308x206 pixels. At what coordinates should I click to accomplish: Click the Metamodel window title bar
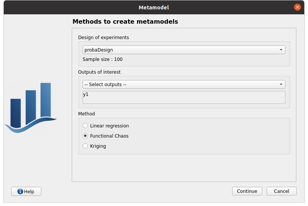154,7
